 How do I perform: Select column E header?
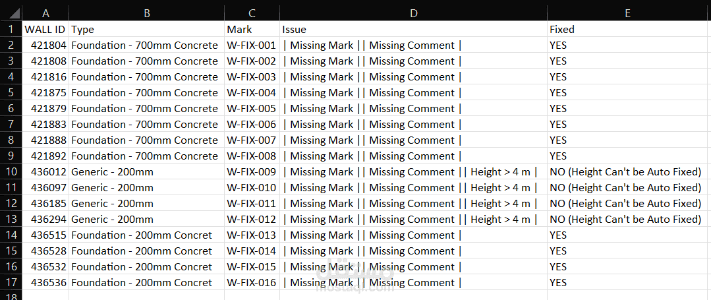point(628,13)
